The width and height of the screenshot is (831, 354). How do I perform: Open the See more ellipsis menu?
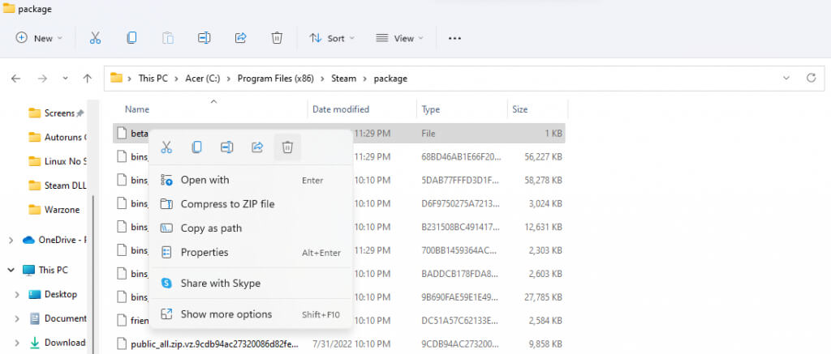coord(454,38)
